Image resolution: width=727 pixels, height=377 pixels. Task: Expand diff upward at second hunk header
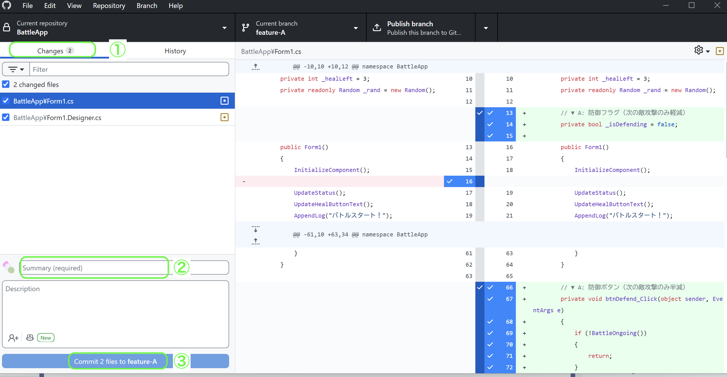(x=256, y=241)
